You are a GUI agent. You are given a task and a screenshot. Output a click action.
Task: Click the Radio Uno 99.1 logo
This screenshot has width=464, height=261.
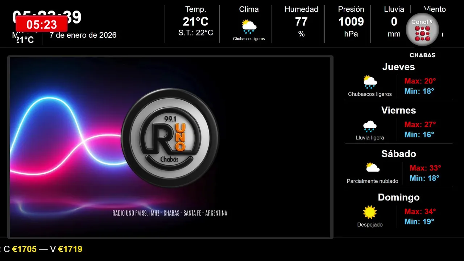point(170,138)
